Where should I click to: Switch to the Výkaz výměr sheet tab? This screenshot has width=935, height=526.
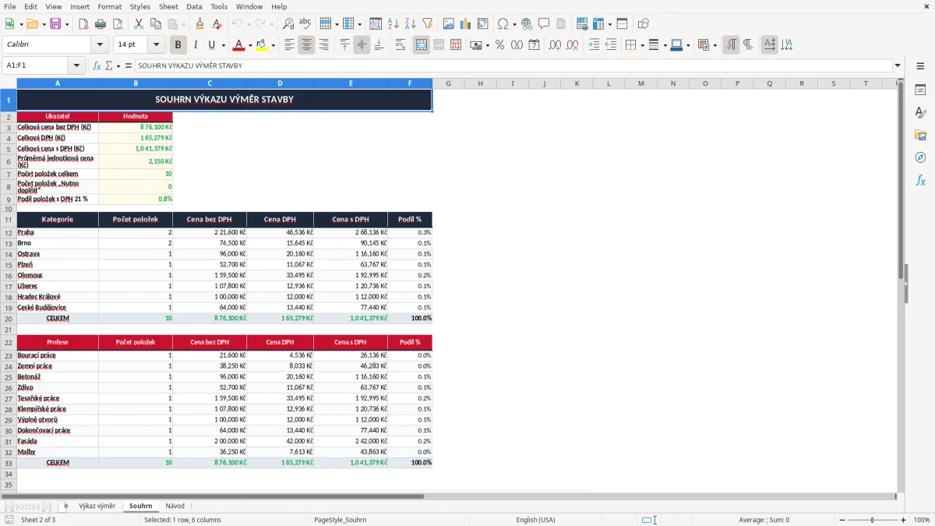(x=97, y=507)
